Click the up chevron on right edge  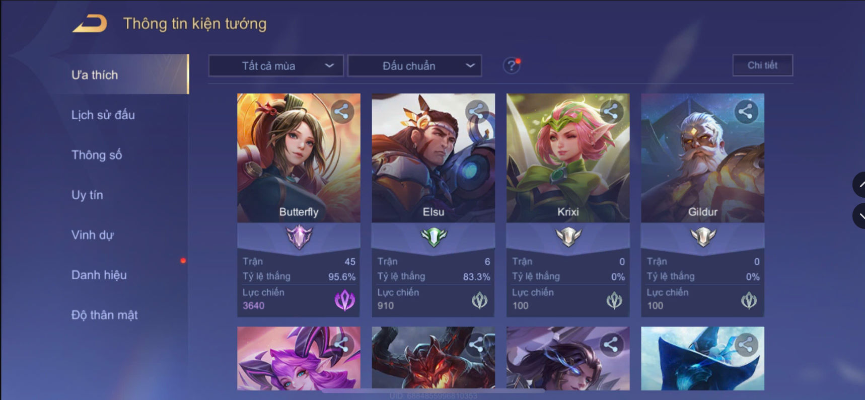click(859, 185)
